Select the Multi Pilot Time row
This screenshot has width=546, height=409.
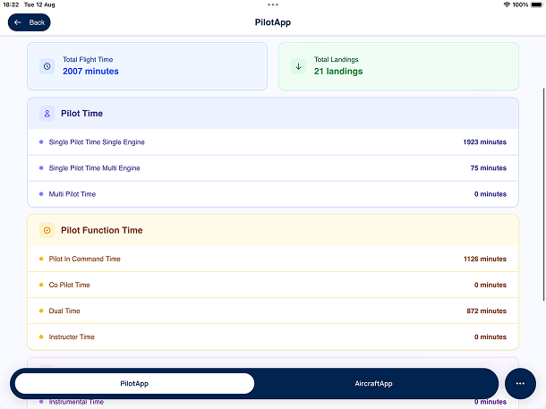(273, 194)
